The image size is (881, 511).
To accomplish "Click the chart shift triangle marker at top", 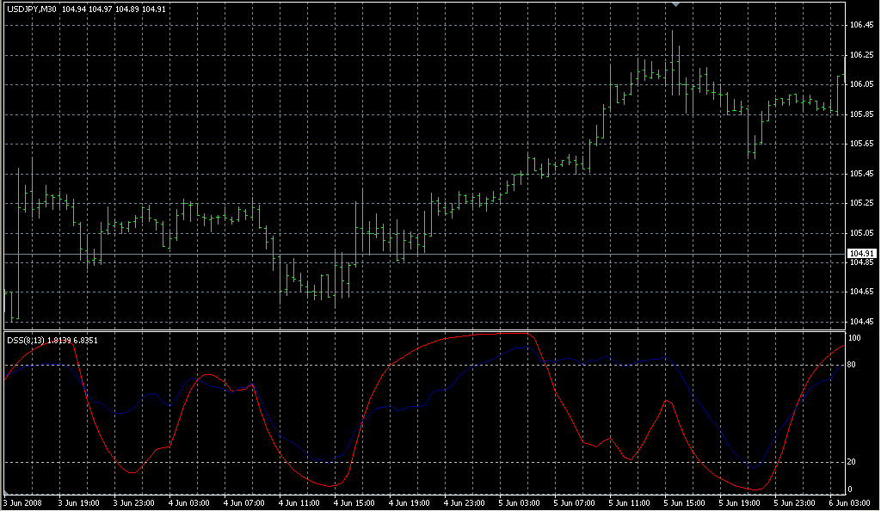I will pyautogui.click(x=677, y=4).
